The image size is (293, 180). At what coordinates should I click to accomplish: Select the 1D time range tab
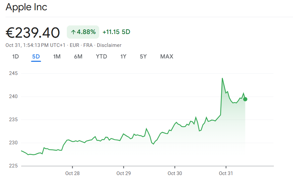pos(16,56)
